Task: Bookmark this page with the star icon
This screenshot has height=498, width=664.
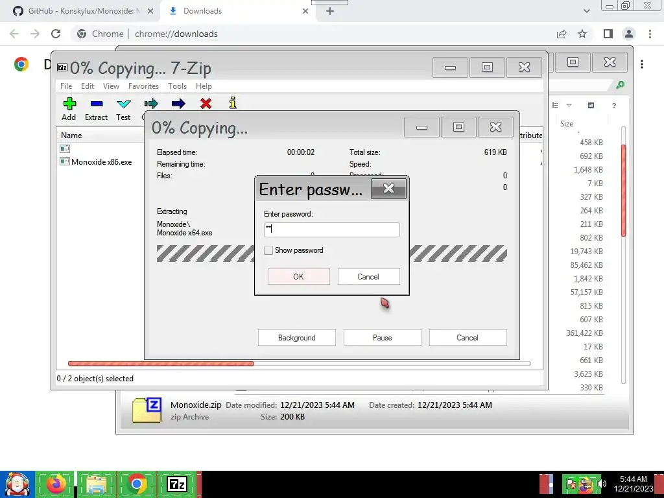Action: point(582,34)
